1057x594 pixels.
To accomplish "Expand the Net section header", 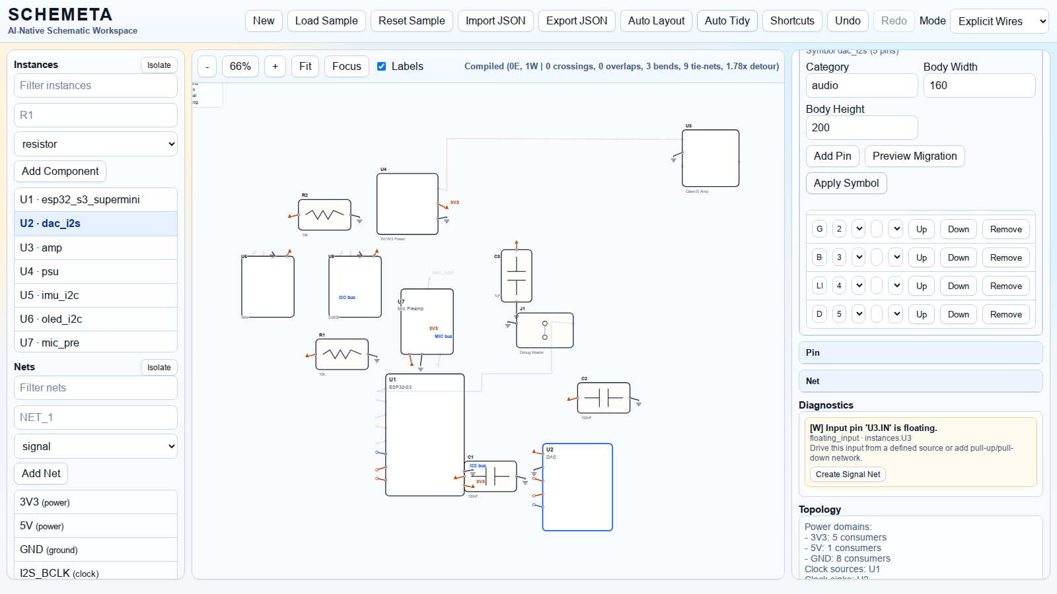I will click(920, 381).
